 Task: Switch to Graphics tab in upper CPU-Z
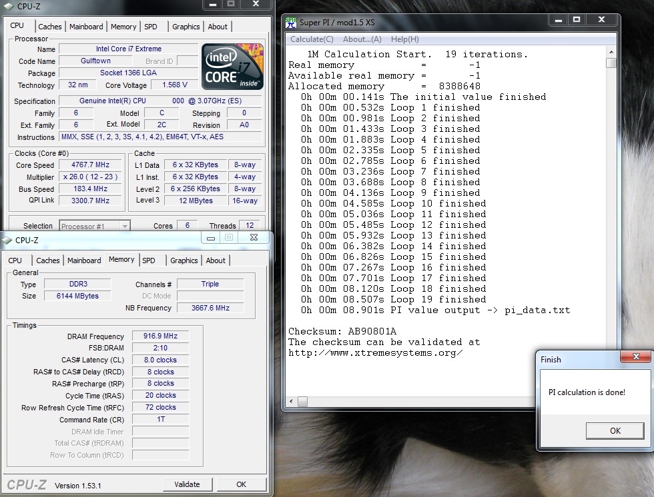point(186,27)
